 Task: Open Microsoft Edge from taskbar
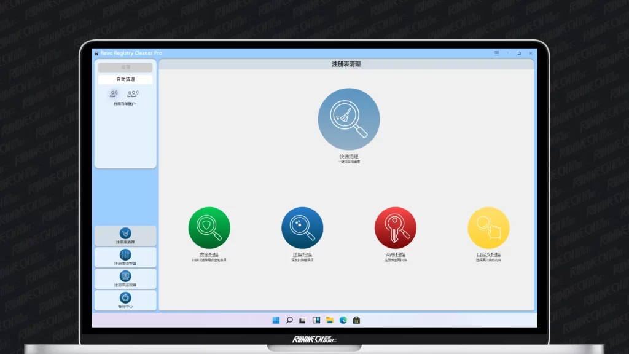coord(343,320)
